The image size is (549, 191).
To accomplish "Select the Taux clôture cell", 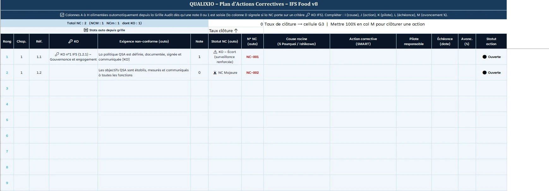I will point(236,31).
